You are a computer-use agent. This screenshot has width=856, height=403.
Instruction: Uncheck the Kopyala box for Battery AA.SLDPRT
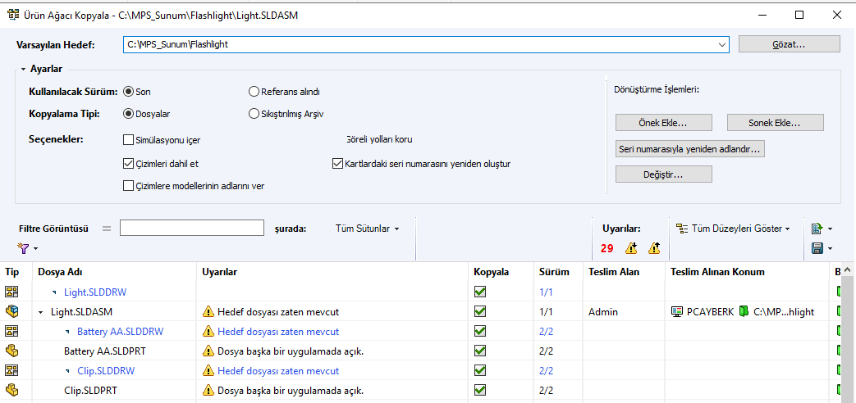[480, 351]
